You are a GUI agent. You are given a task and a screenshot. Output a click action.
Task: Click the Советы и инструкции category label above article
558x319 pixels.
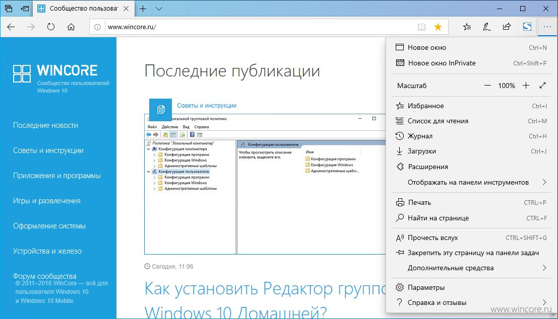207,106
